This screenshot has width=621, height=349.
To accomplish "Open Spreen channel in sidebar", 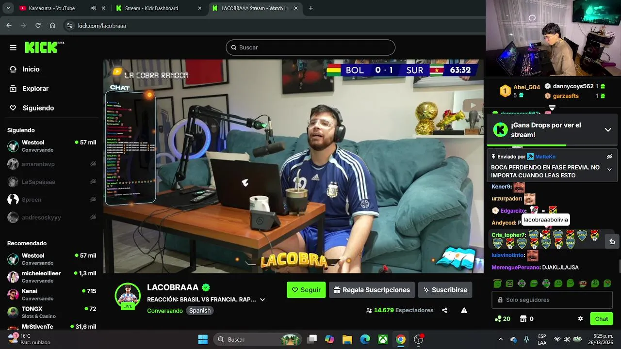I will pos(51,200).
